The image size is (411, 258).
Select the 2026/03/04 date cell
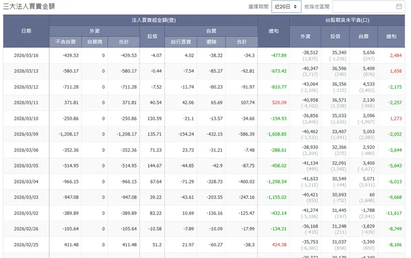[x=26, y=181]
